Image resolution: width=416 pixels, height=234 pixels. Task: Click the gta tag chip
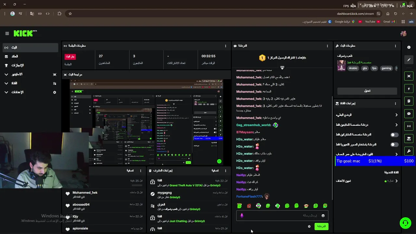365,68
